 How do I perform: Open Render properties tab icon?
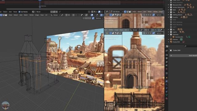[x=167, y=55]
